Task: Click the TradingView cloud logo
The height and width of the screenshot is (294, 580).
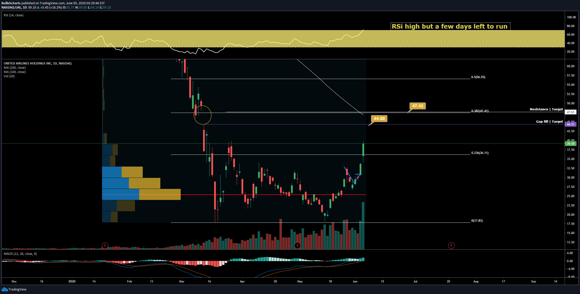Action: (x=5, y=289)
